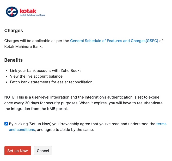Screen dimensions: 172x161
Task: Click the red kotak wordmark
Action: [x=28, y=11]
